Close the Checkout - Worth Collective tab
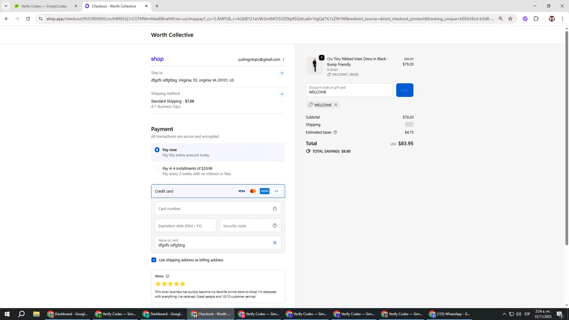This screenshot has height=320, width=569. 146,6
